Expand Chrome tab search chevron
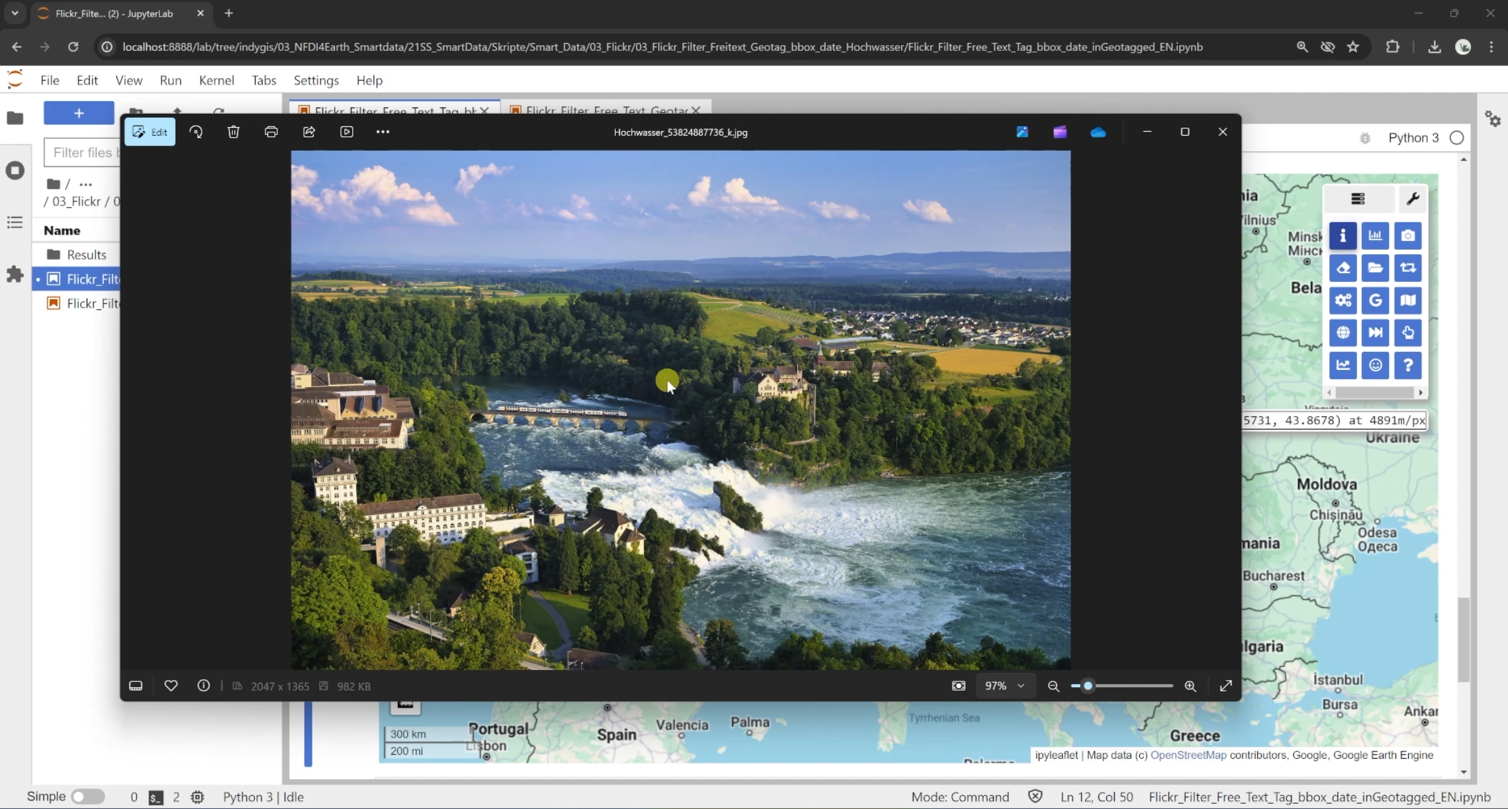 pyautogui.click(x=15, y=13)
